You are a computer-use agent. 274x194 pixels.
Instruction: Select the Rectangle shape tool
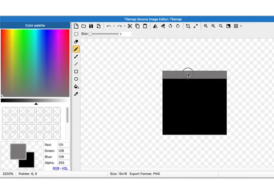[x=76, y=71]
